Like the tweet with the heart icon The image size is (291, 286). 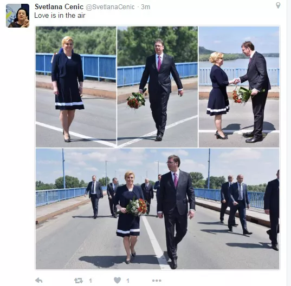(x=117, y=280)
